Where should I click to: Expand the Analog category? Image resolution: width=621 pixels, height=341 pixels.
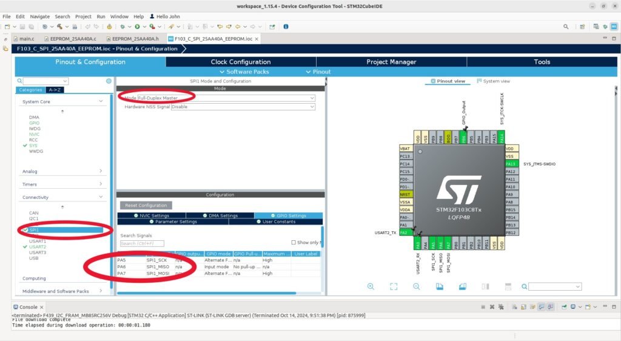coord(101,171)
